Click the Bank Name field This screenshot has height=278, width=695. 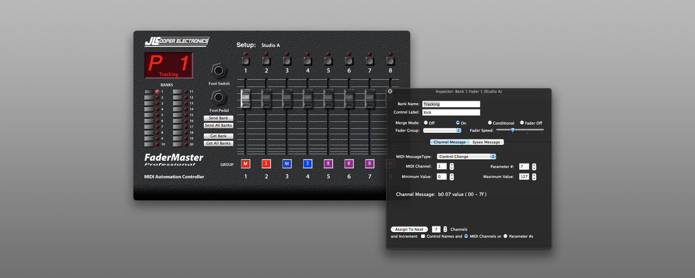[451, 104]
